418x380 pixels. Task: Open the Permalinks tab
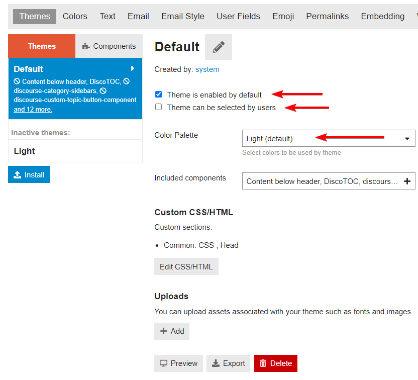pyautogui.click(x=328, y=16)
